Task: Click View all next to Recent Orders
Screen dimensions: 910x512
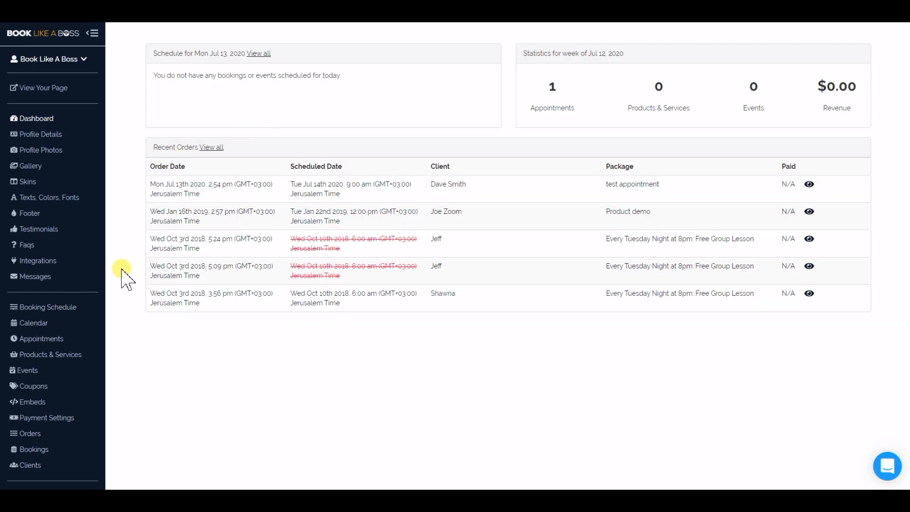Action: 211,147
